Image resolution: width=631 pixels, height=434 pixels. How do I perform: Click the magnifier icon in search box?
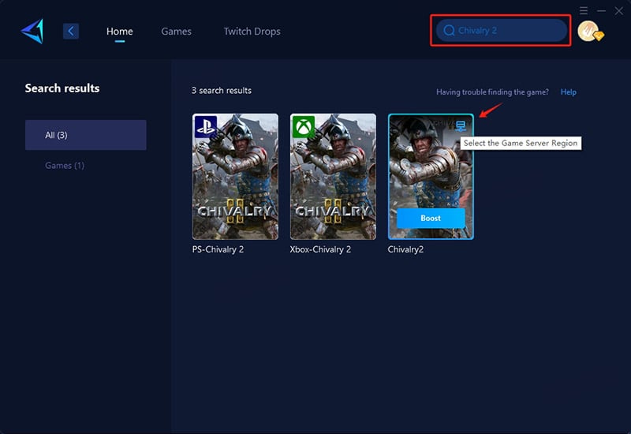[449, 31]
